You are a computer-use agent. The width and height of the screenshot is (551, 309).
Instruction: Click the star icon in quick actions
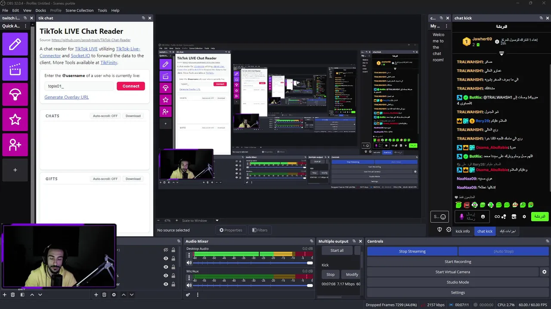pyautogui.click(x=15, y=119)
